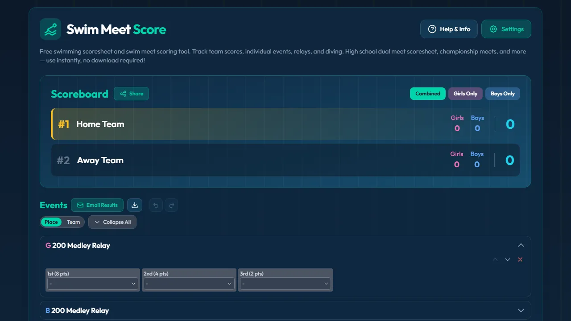
Task: Delete the G 200 Medley Relay with red X
Action: click(520, 259)
